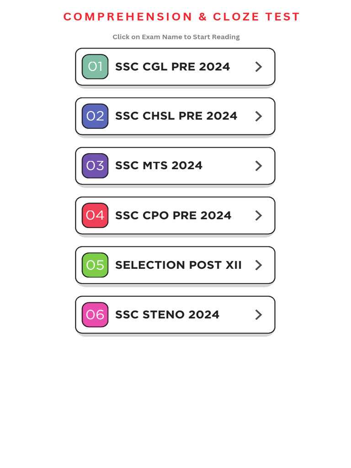
Task: Click the chevron next to SSC CPO PRE 2024
Action: pos(259,215)
